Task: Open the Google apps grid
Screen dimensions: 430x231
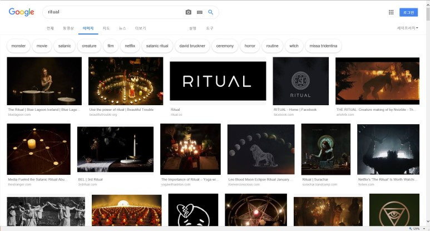Action: coord(391,12)
